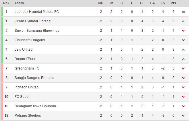Select the Incheon United team name
Image resolution: width=189 pixels, height=121 pixels.
(26, 87)
